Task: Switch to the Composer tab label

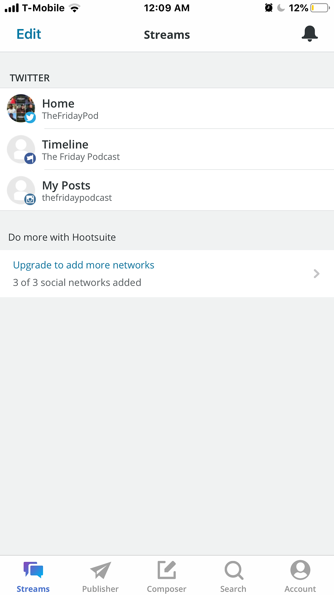Action: (167, 589)
